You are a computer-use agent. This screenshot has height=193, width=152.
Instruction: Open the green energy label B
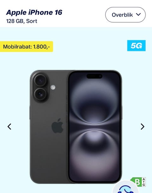click(136, 182)
